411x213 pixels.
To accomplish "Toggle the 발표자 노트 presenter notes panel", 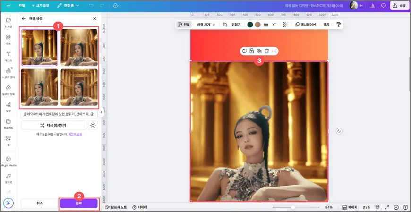I will 116,207.
